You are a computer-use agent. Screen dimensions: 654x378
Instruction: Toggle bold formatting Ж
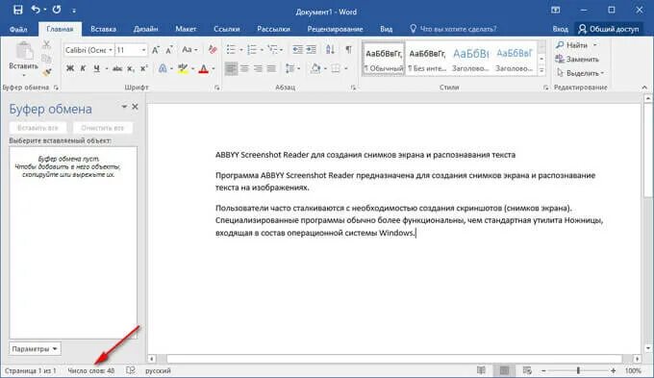(70, 68)
